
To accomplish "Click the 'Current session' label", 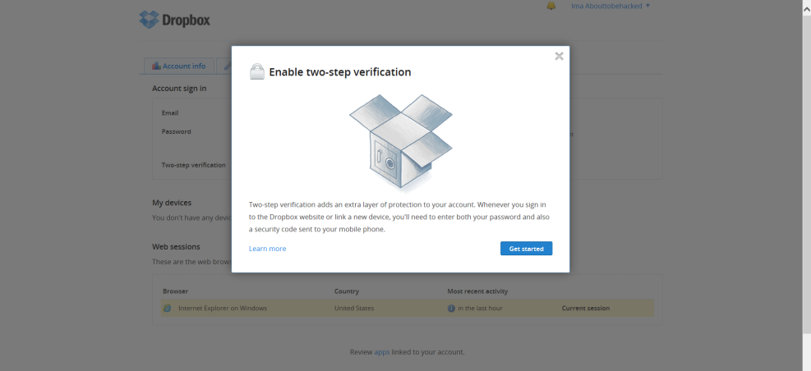I will coord(586,308).
